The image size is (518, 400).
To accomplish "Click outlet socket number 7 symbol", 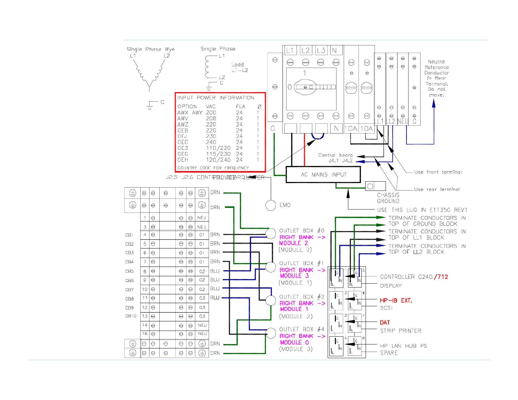I will tap(355, 323).
